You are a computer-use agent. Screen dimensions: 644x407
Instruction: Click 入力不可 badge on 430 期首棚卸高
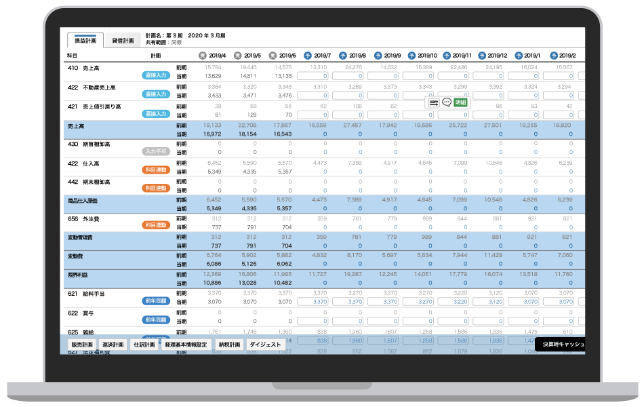pyautogui.click(x=156, y=151)
